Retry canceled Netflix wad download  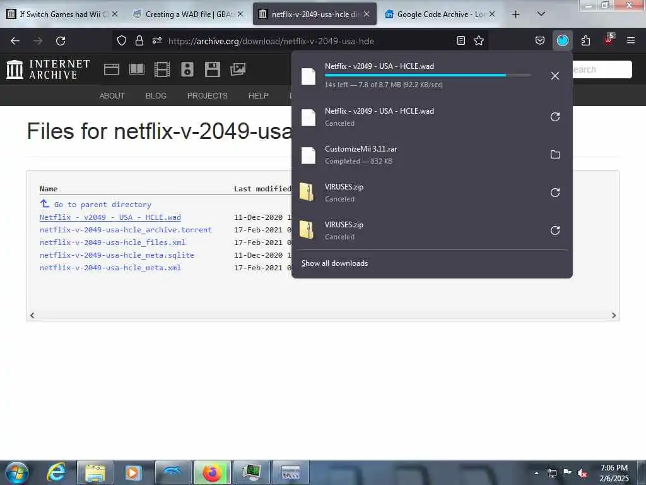(555, 117)
